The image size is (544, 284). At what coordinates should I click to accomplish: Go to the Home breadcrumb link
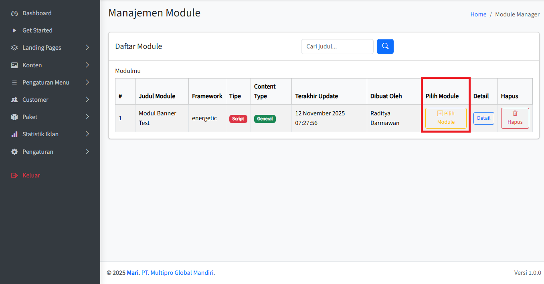478,14
